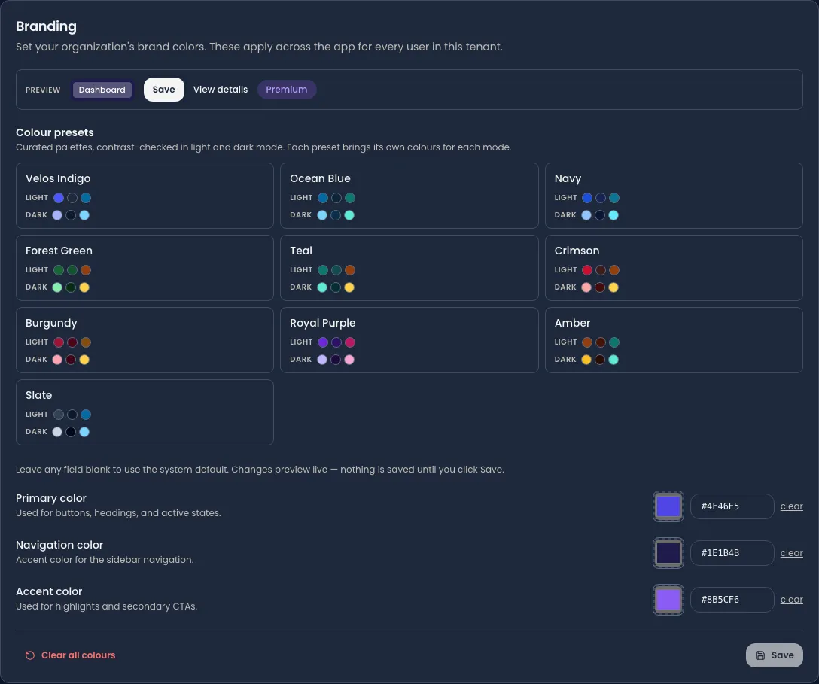Click the preview Save button
The image size is (819, 684).
coord(163,90)
